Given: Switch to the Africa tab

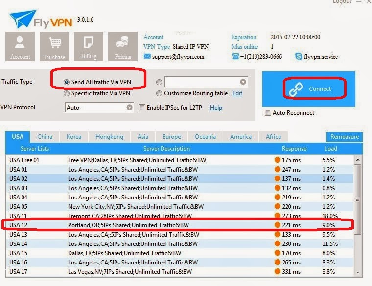Looking at the screenshot, I should tap(273, 137).
